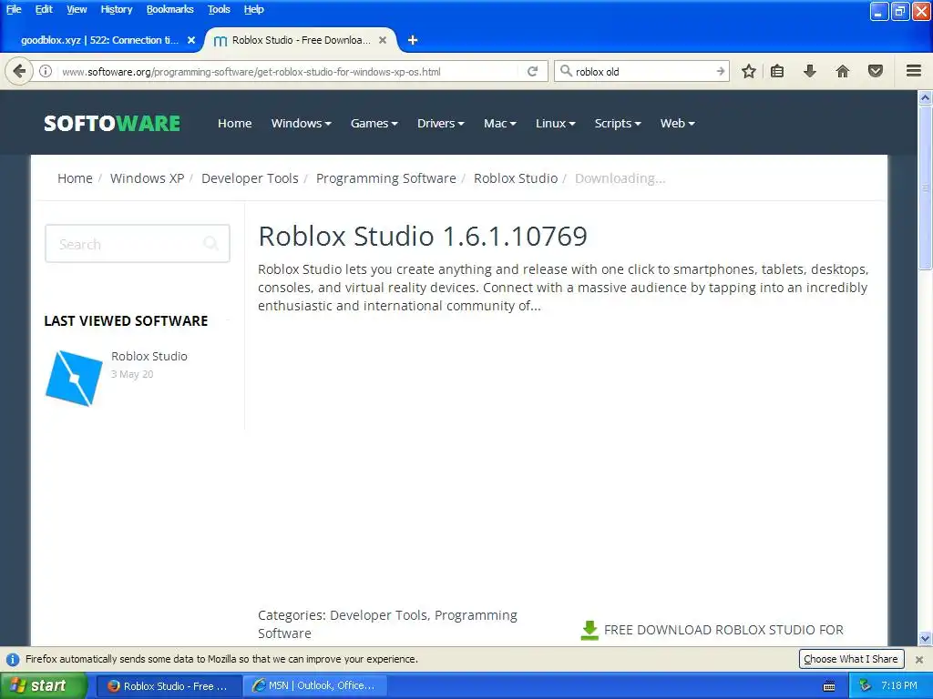Submit browser search with go arrow
The image size is (933, 699).
[x=720, y=71]
